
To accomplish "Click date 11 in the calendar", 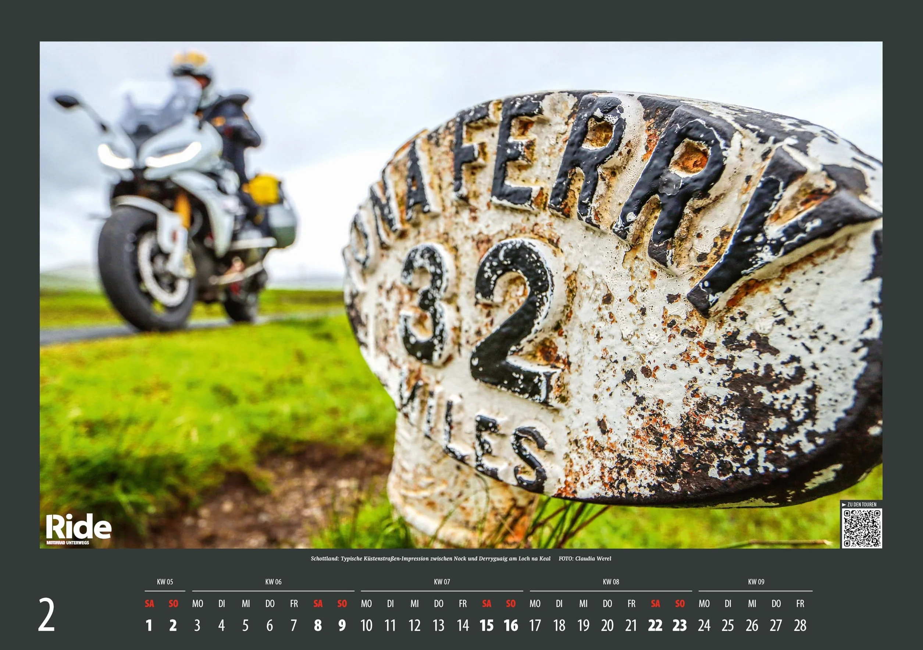I will 391,625.
